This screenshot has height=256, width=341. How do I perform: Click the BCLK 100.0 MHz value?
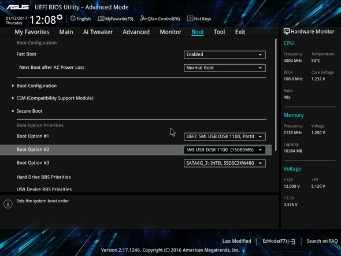(x=293, y=79)
